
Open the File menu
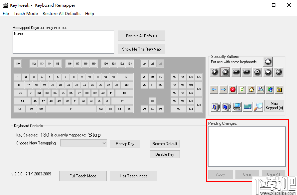tap(6, 13)
